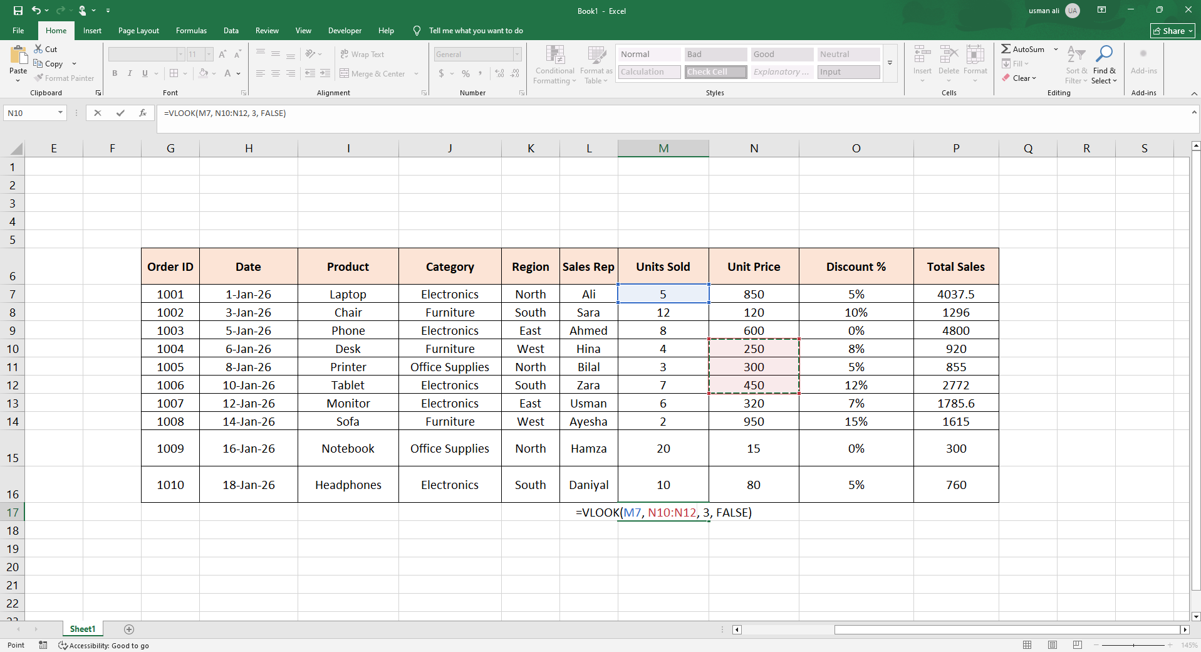Increase decimal places
1201x652 pixels.
tap(499, 73)
